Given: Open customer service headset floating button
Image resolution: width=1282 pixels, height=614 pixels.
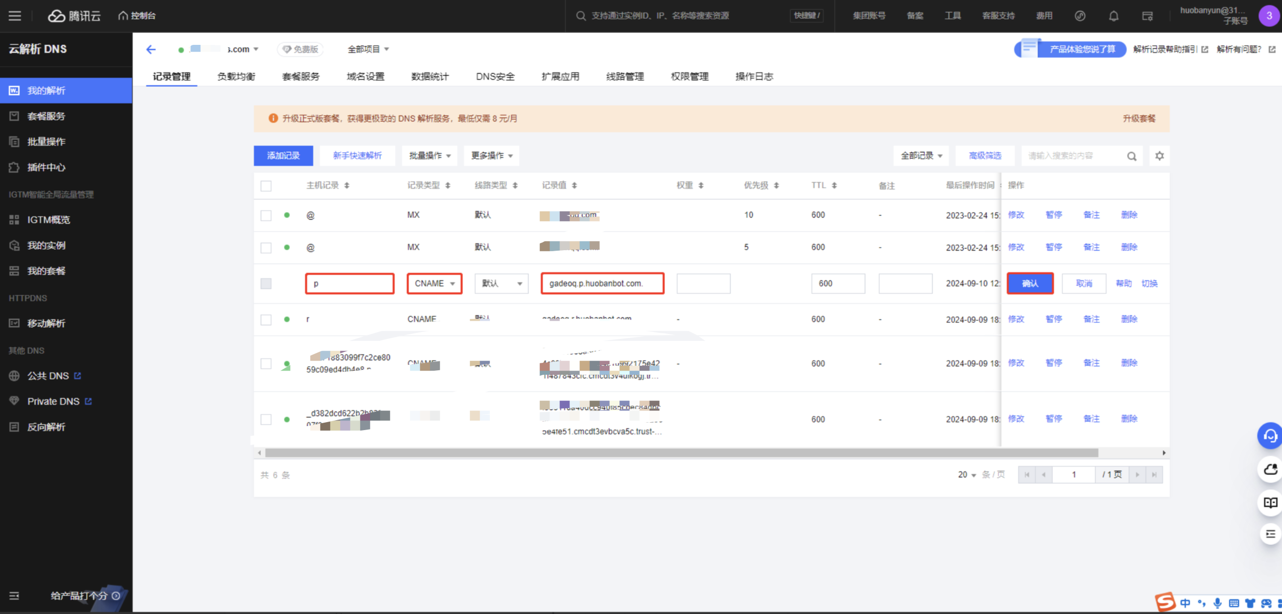Looking at the screenshot, I should coord(1270,436).
